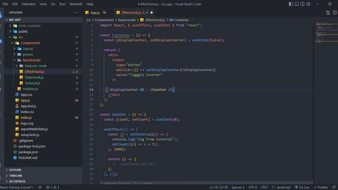
Task: Expand the Layout folder
Action: tap(43, 49)
